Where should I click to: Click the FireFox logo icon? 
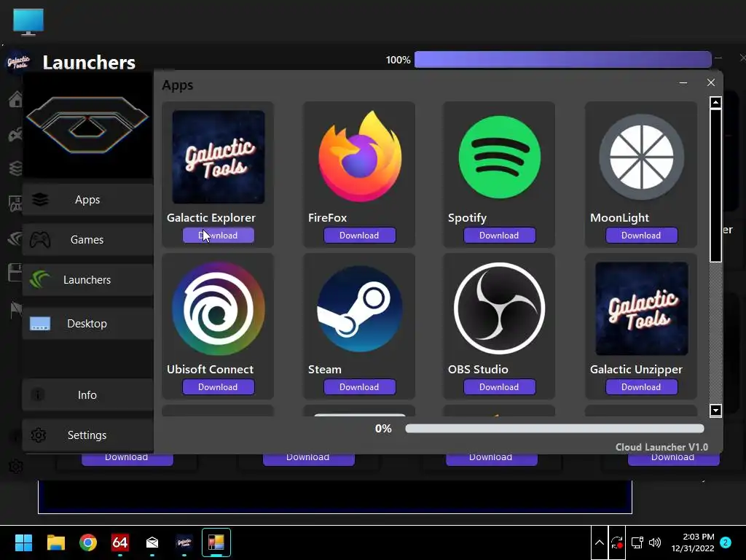(x=360, y=156)
